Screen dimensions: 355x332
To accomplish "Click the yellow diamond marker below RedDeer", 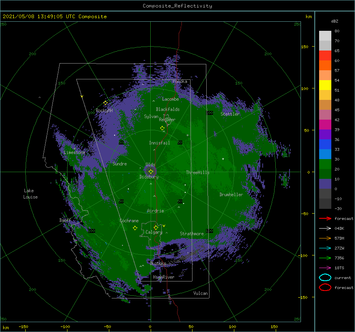I will pos(162,128).
